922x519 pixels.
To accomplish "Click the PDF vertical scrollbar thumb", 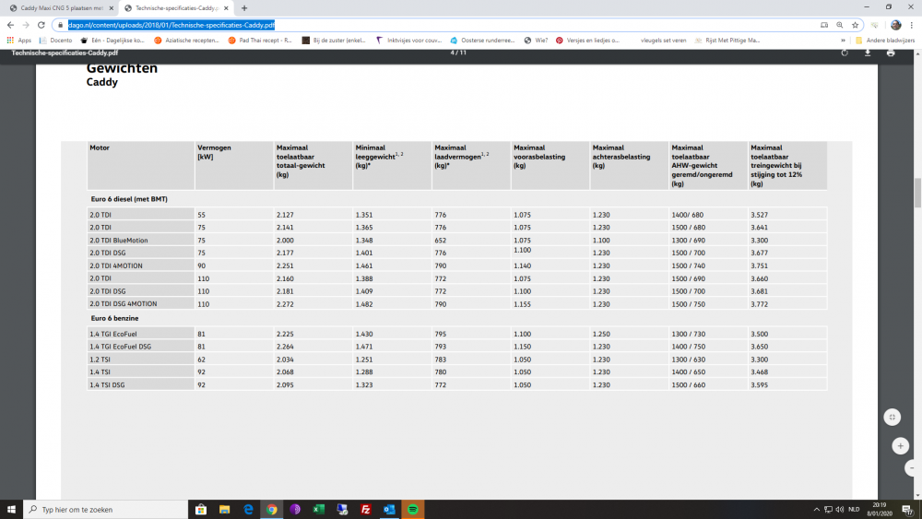I will [x=917, y=192].
